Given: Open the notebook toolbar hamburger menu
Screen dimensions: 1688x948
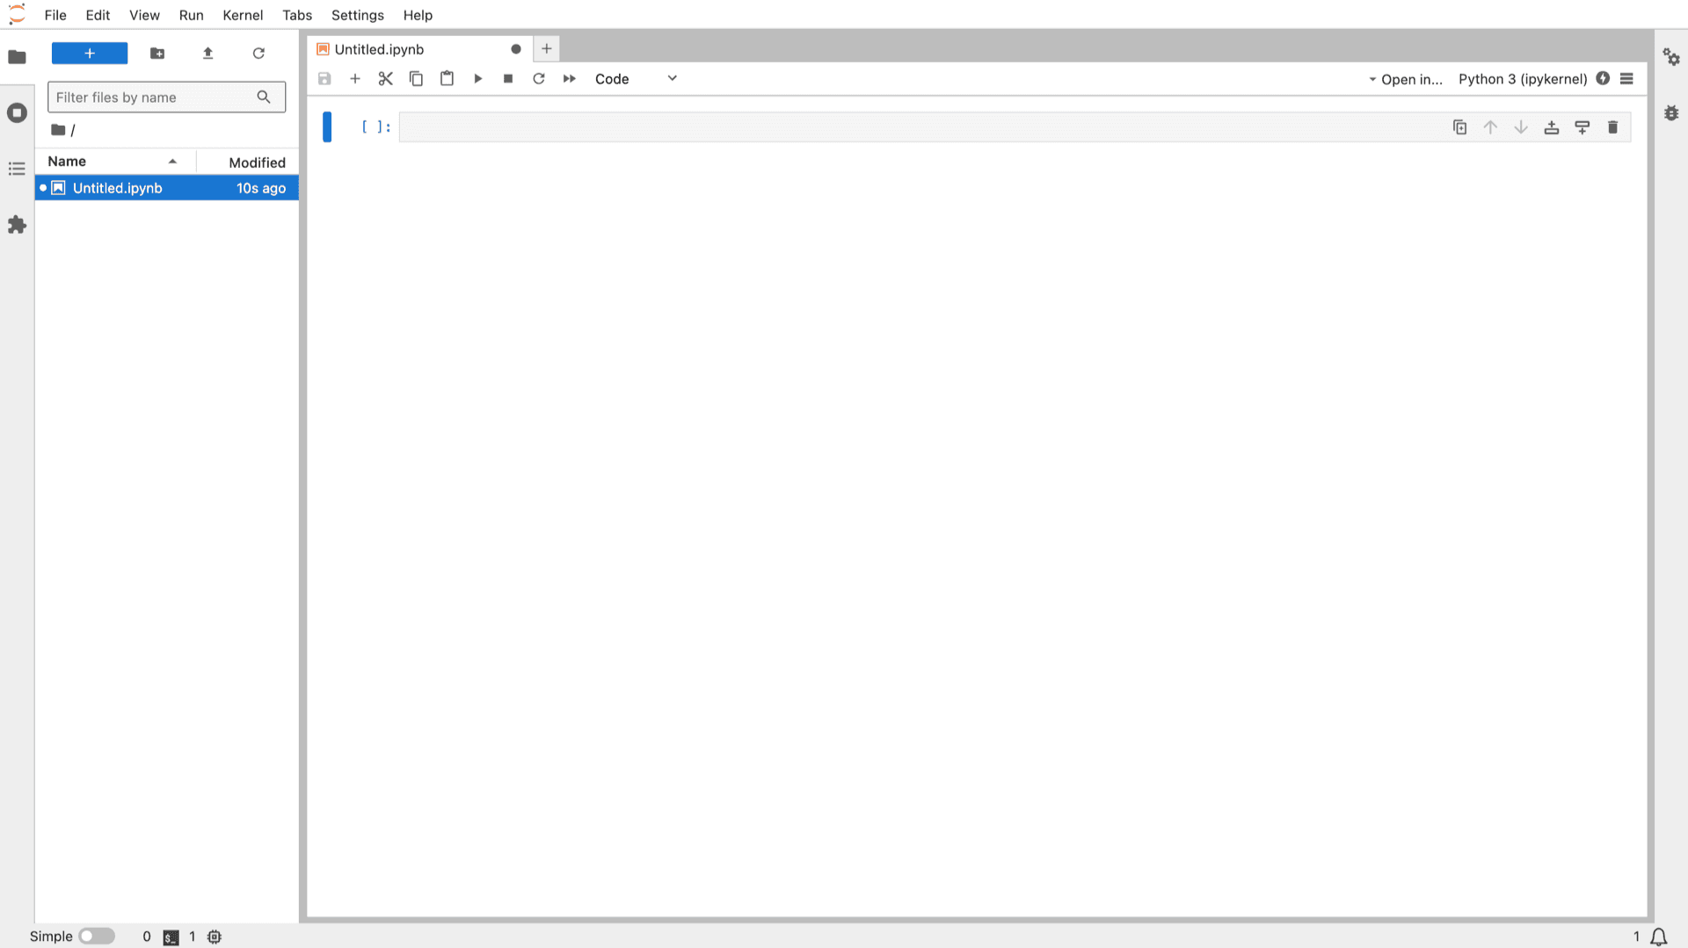Looking at the screenshot, I should pos(1626,79).
